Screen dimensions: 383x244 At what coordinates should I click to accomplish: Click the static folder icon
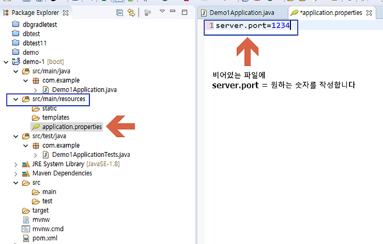[x=36, y=108]
